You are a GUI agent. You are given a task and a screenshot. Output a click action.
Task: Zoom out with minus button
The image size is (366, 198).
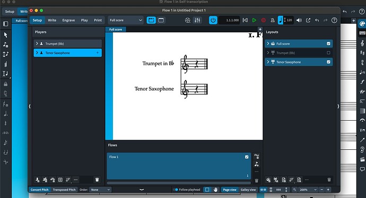322,190
